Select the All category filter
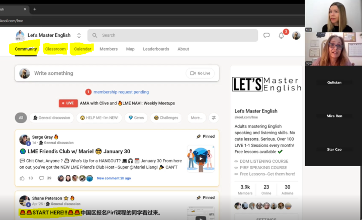 click(21, 118)
